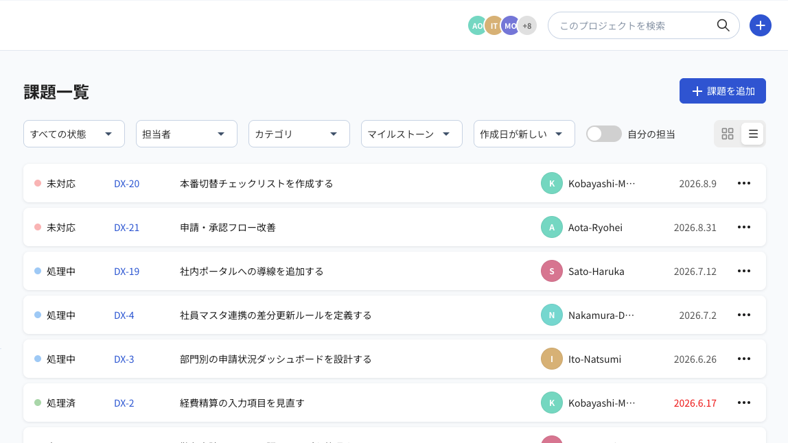The image size is (788, 443).
Task: Click Kobayashi avatar on DX-2 row
Action: [x=551, y=403]
